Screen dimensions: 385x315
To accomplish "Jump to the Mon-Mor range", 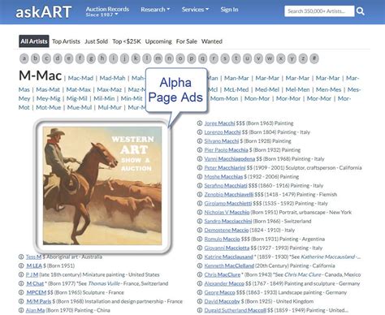I will pyautogui.click(x=257, y=98).
